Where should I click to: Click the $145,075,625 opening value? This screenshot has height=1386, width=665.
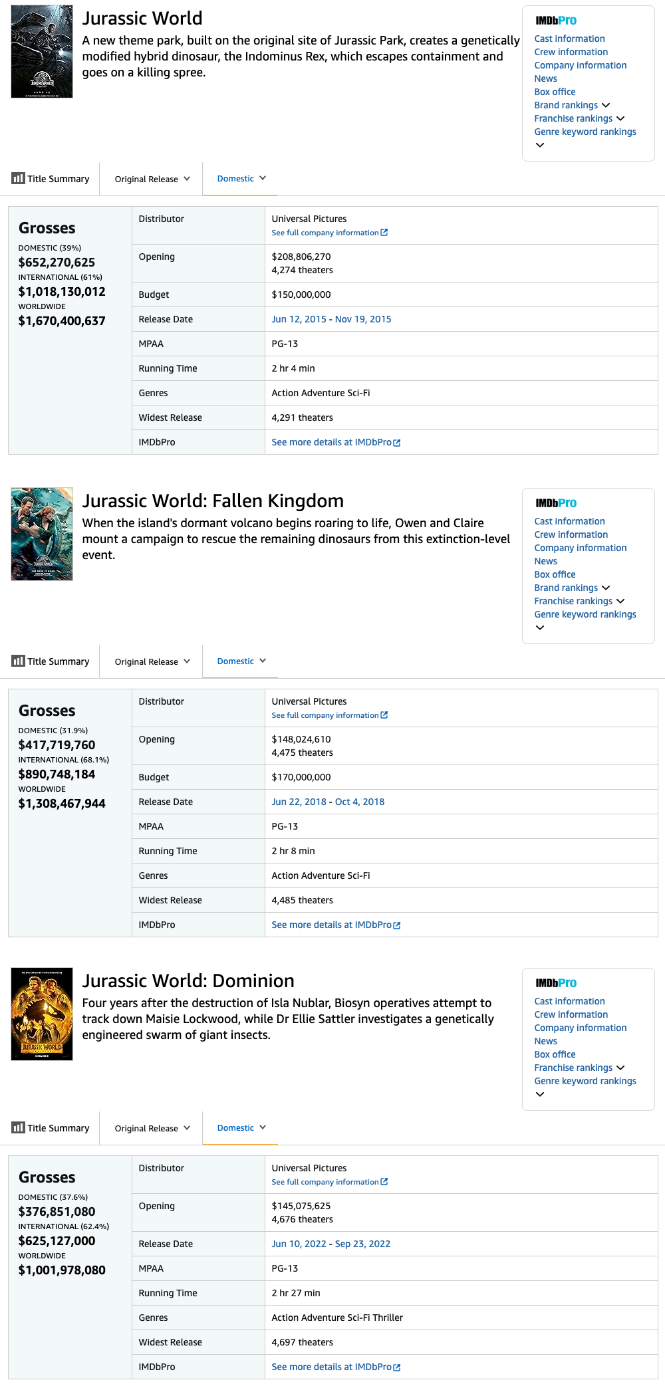point(301,1206)
